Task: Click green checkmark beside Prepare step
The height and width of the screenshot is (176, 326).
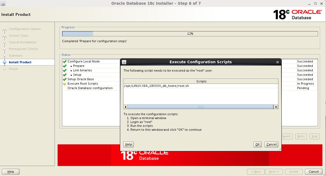Action: [x=65, y=66]
